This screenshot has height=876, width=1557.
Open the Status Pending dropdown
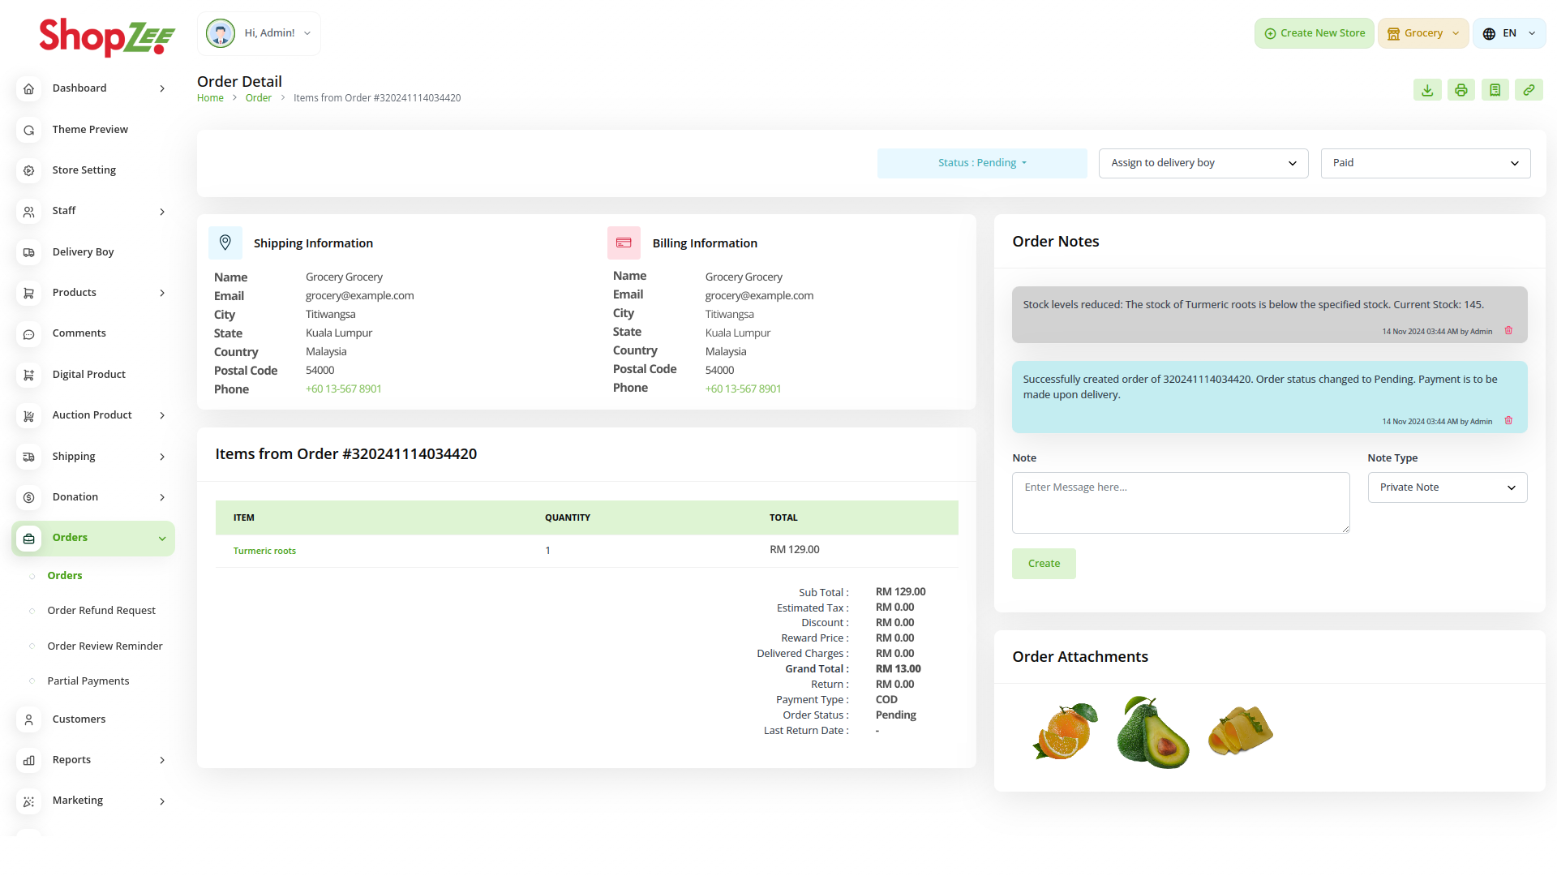pos(981,163)
